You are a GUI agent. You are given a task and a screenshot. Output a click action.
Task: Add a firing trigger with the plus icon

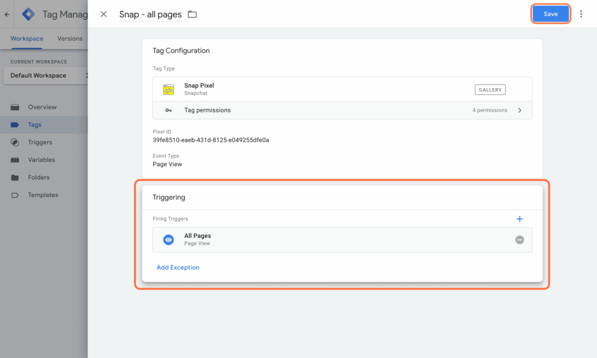pos(519,219)
